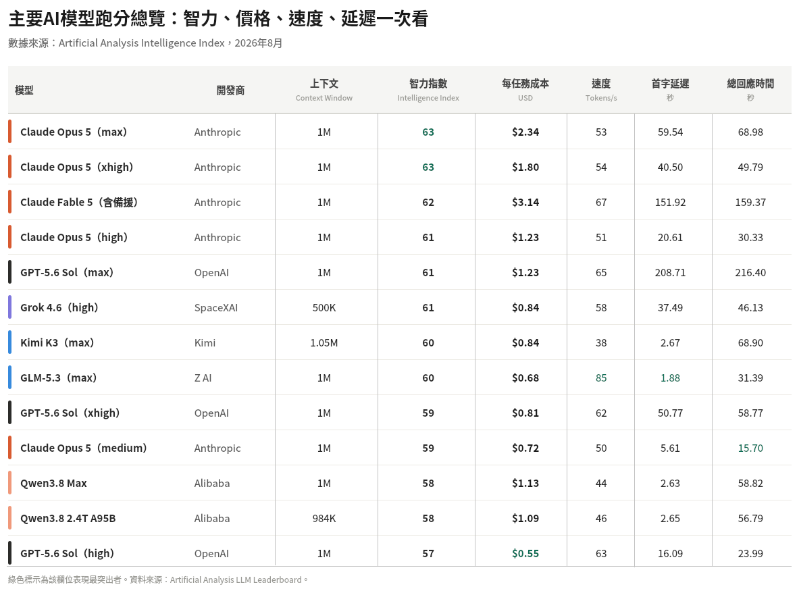This screenshot has width=799, height=593.
Task: Click the 500K context window value
Action: (324, 308)
